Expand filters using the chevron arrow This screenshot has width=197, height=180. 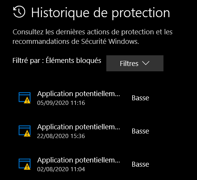[x=146, y=63]
